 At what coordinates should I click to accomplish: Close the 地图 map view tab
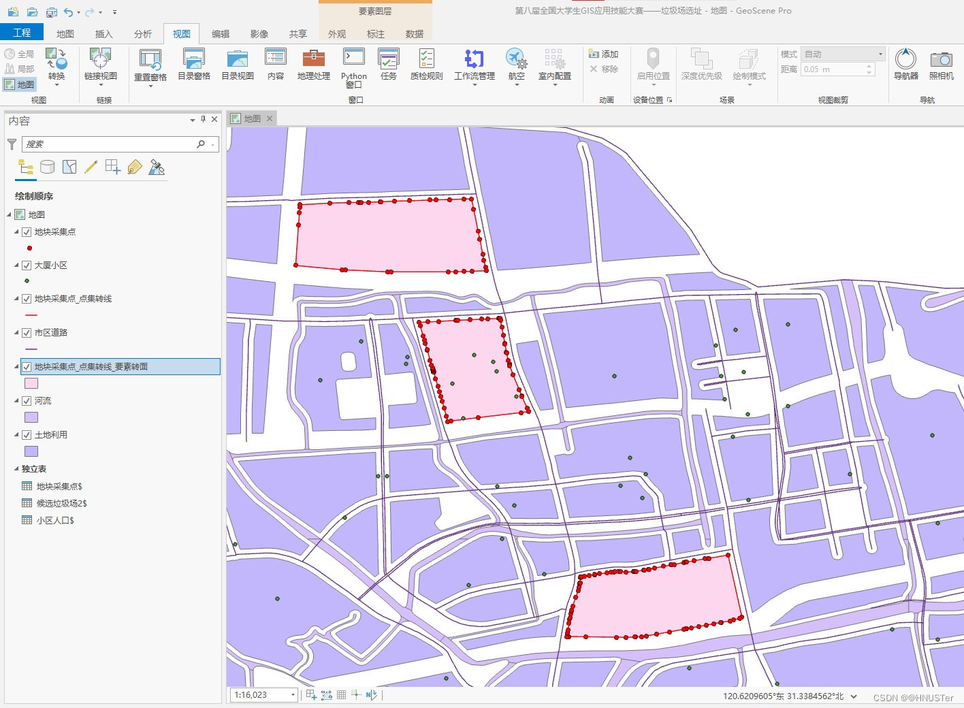coord(270,118)
